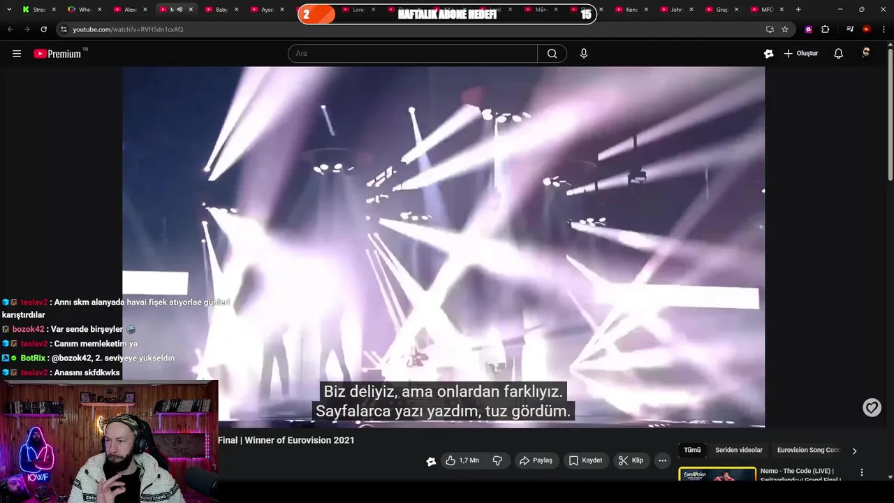This screenshot has height=503, width=894.
Task: Install app icon in address bar
Action: (770, 29)
